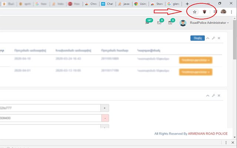Open the bottom bar three-dot menu

click(x=226, y=142)
